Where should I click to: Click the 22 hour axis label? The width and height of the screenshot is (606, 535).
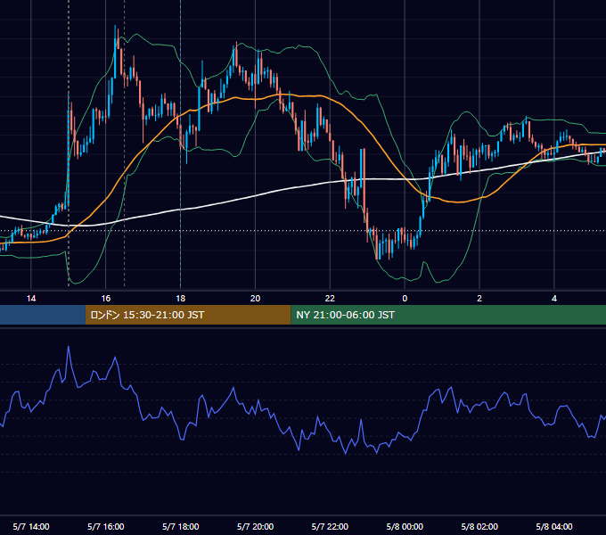point(330,299)
